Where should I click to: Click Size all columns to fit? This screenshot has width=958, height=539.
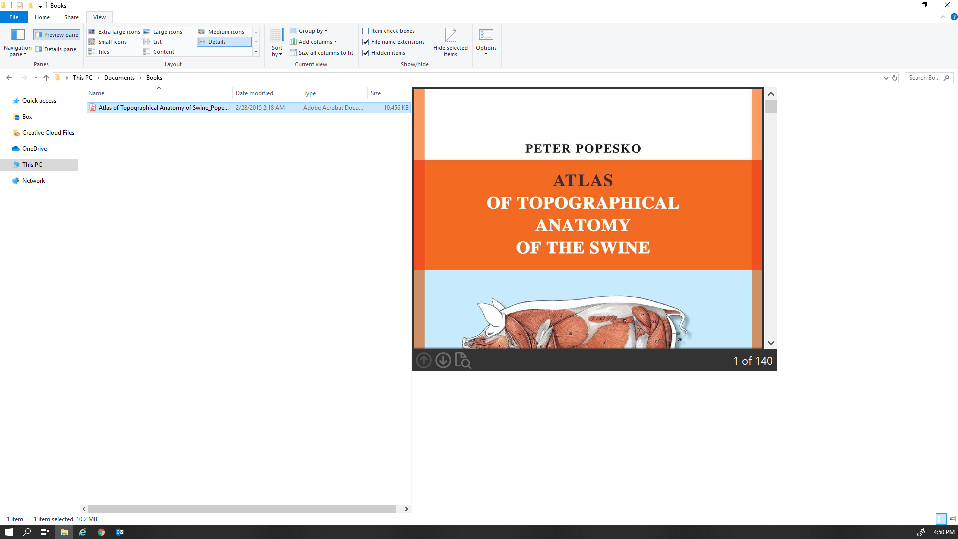(x=321, y=53)
